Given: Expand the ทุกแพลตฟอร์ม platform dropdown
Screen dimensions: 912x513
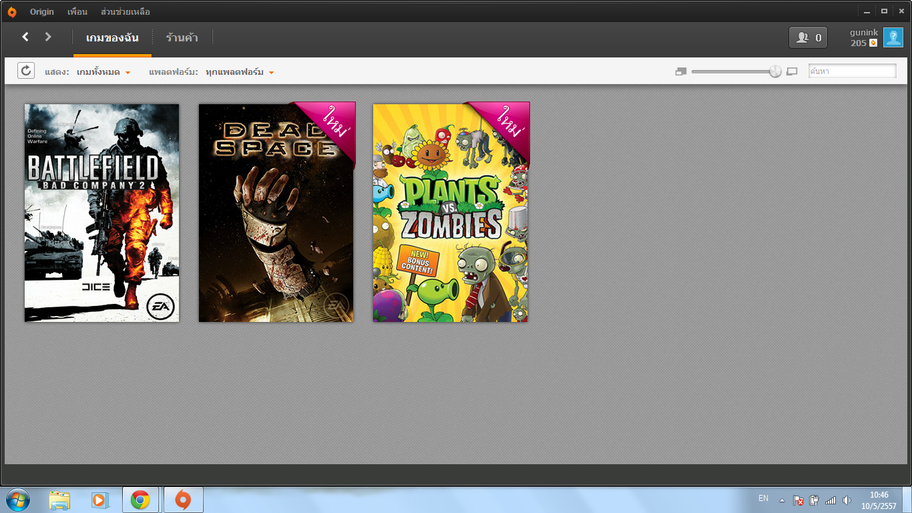Looking at the screenshot, I should [240, 72].
